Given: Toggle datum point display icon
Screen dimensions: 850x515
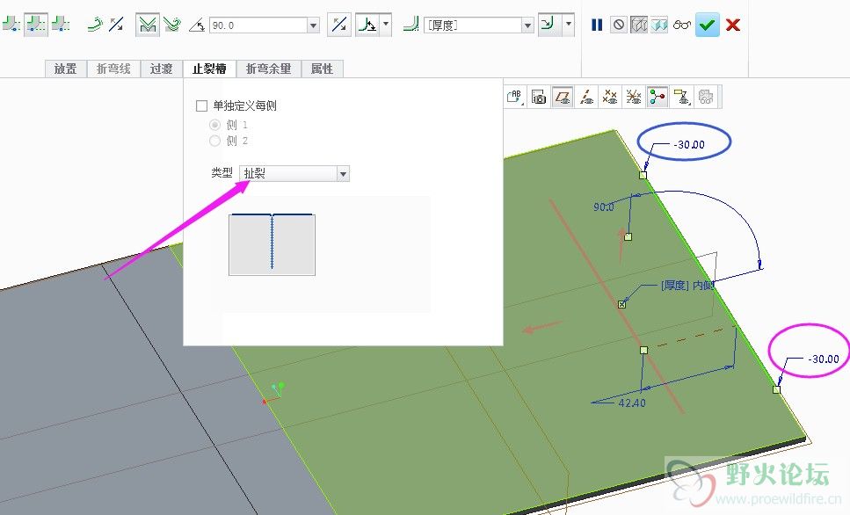Looking at the screenshot, I should (x=609, y=97).
